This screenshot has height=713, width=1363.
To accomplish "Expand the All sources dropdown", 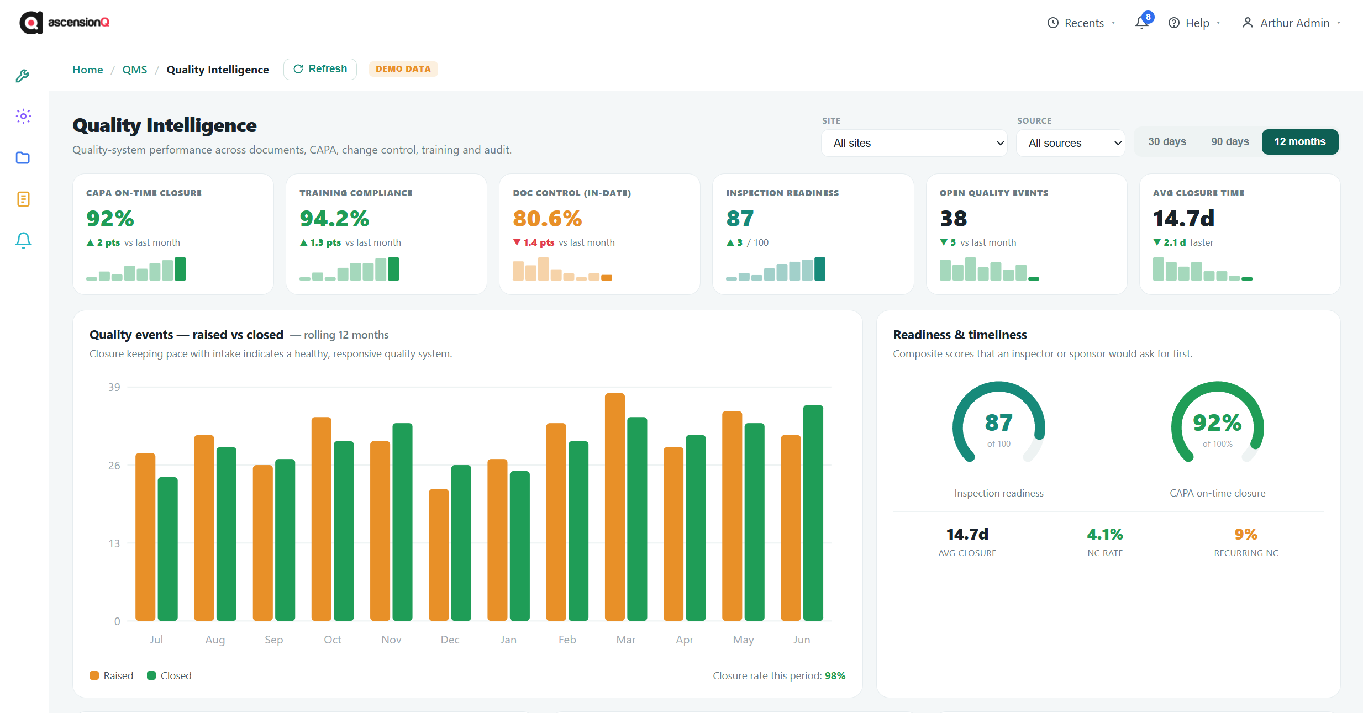I will pos(1070,143).
